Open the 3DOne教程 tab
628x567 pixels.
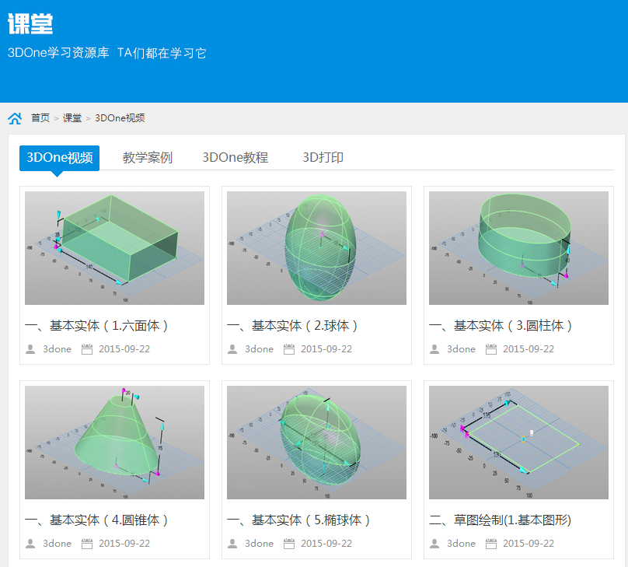coord(235,158)
